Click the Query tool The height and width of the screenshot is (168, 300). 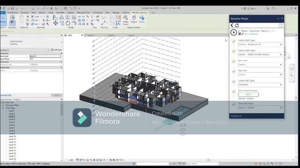tap(142, 19)
